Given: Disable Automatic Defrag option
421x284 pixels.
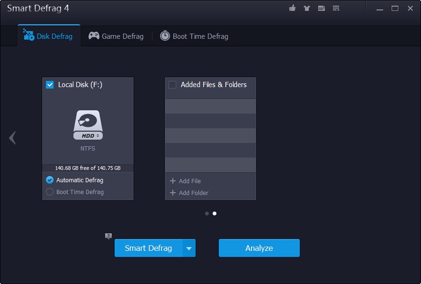Looking at the screenshot, I should tap(50, 180).
